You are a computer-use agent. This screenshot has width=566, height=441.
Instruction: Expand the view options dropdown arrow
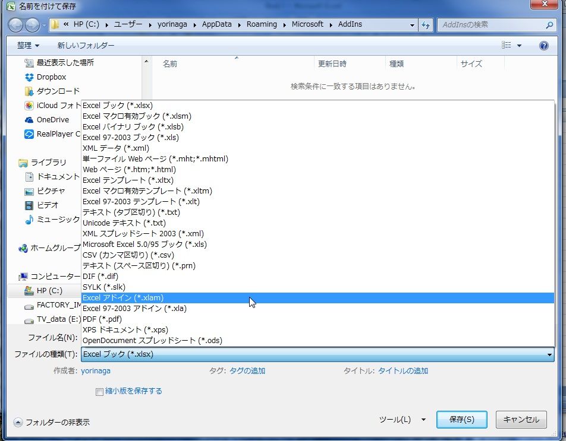click(x=519, y=45)
